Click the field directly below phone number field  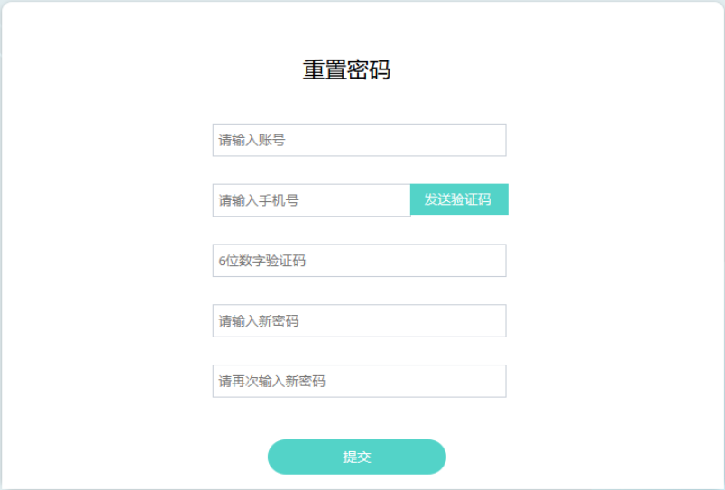[x=359, y=261]
